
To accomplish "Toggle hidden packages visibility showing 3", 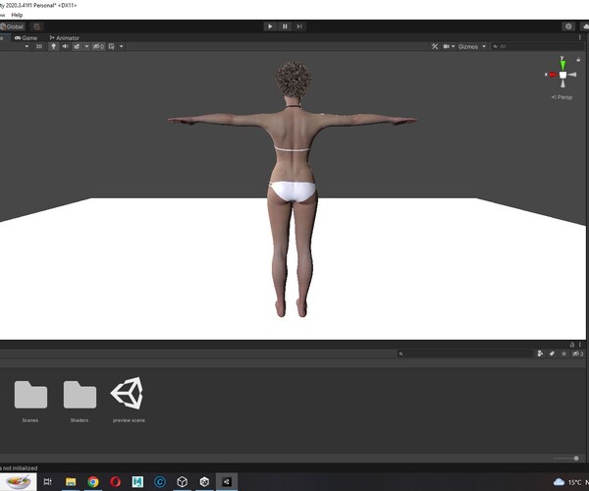I will [577, 354].
